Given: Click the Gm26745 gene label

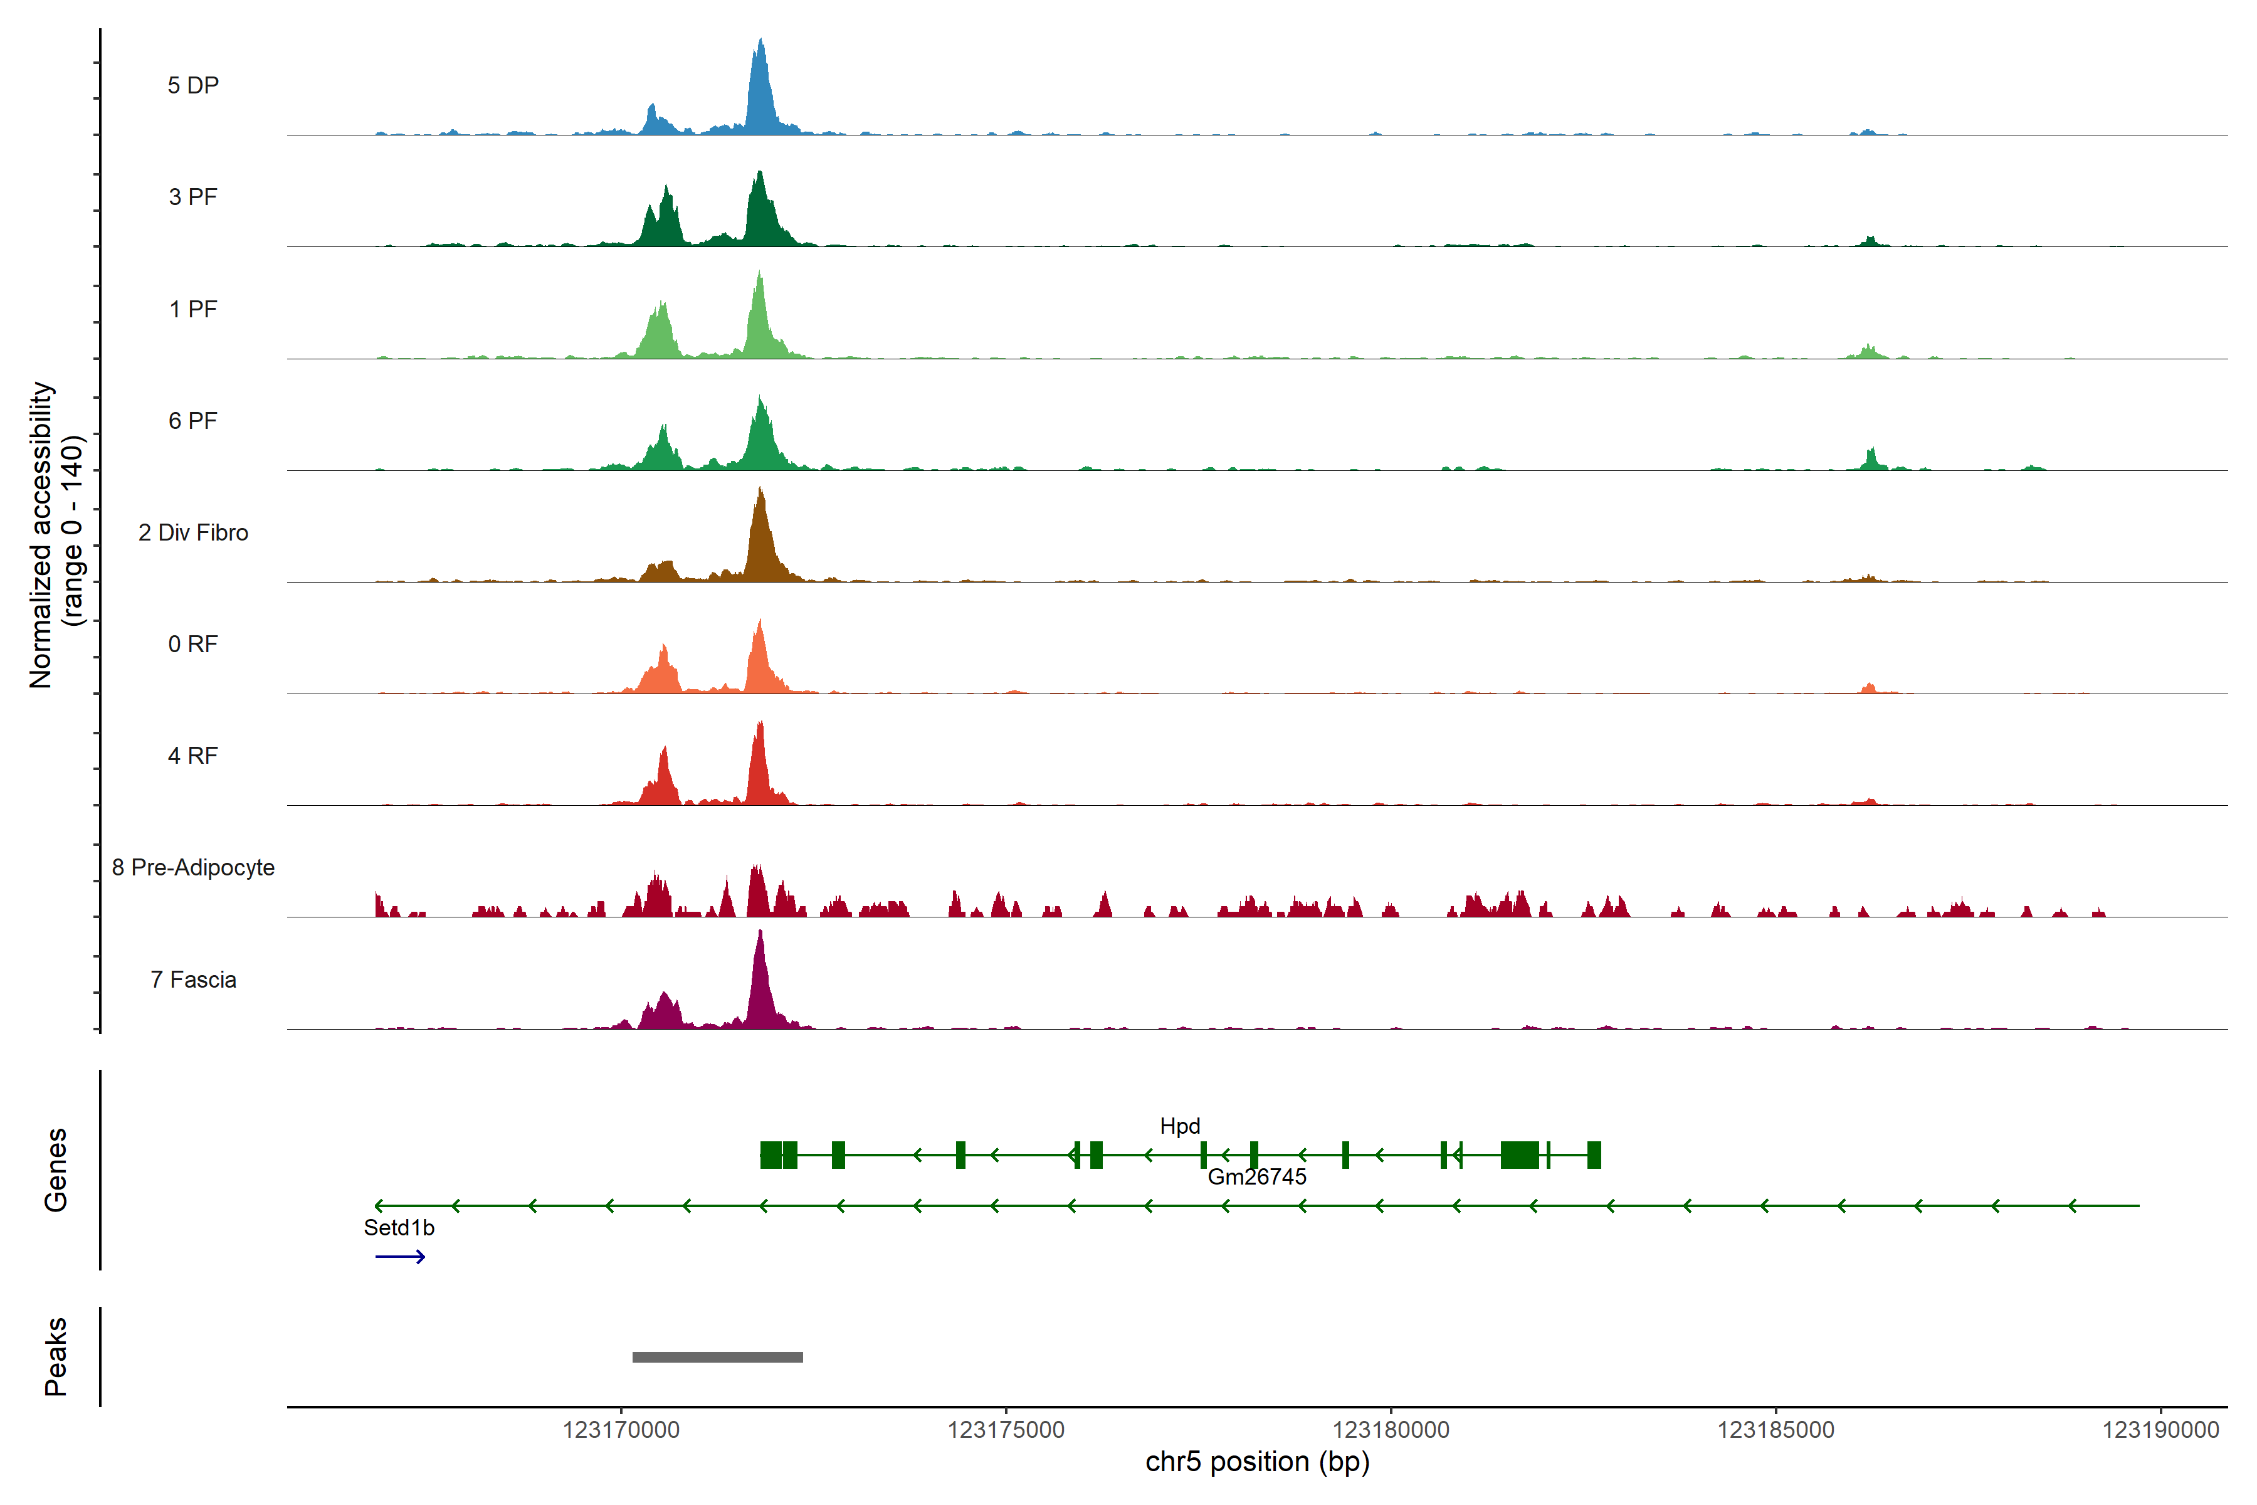Looking at the screenshot, I should (1256, 1177).
